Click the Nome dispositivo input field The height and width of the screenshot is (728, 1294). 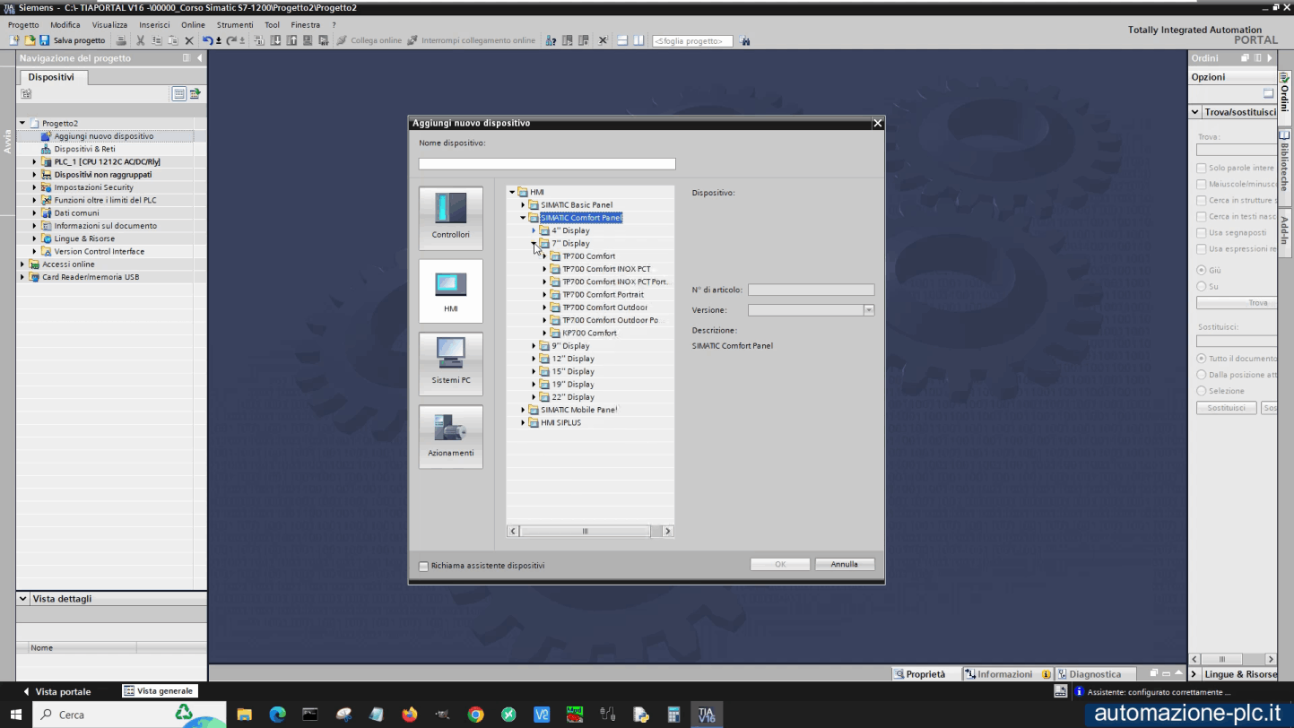[x=546, y=164]
